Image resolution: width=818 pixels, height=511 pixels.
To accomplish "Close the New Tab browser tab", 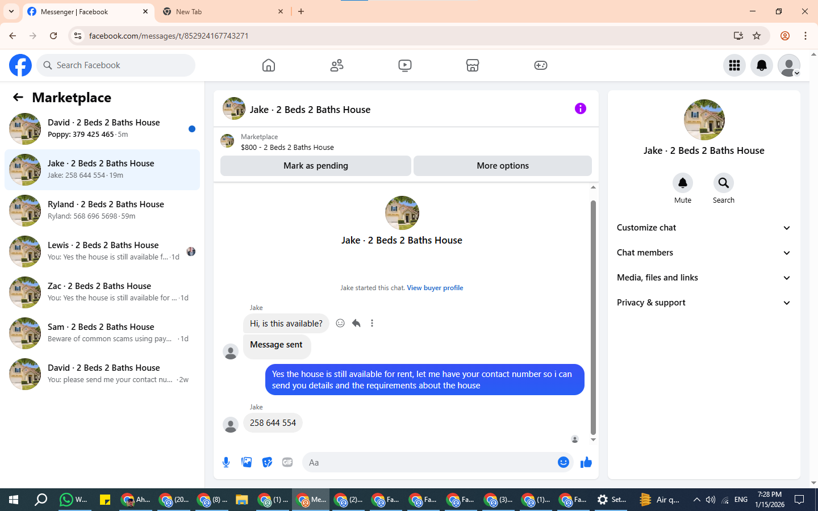I will pos(281,11).
